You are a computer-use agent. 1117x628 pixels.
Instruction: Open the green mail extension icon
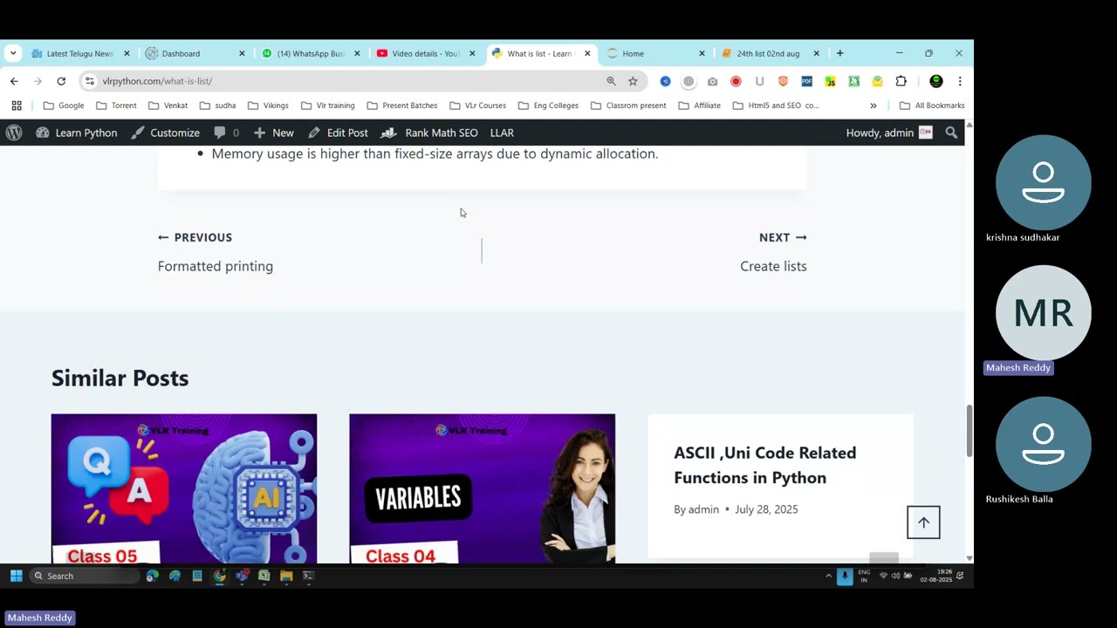(877, 81)
